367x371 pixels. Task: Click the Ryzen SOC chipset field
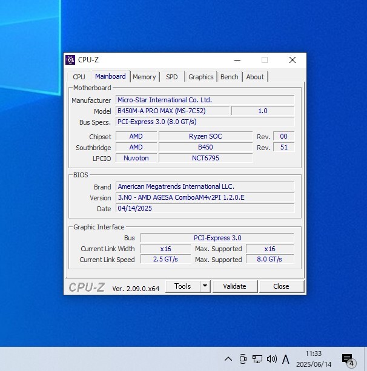[205, 136]
